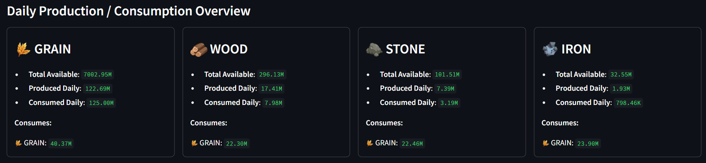
Task: Click the 125.00M grain consumed daily value
Action: [101, 103]
